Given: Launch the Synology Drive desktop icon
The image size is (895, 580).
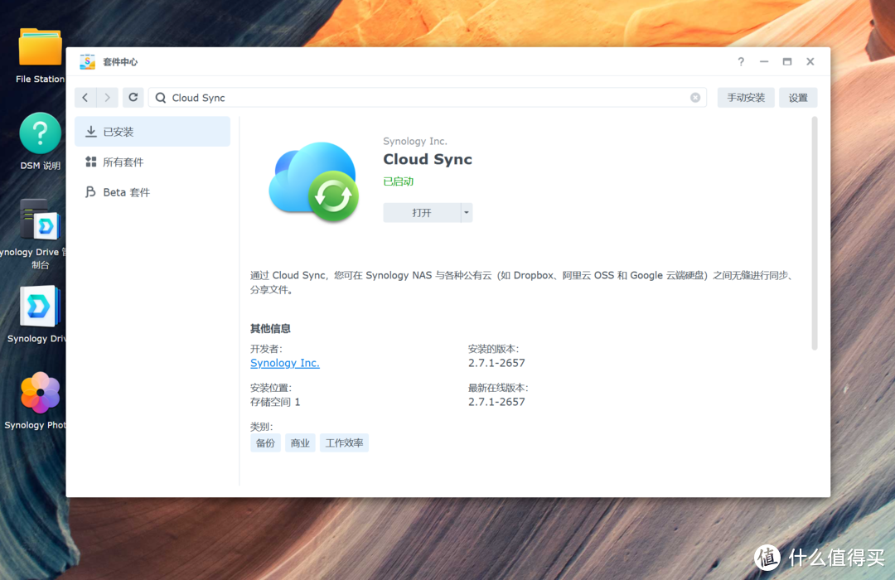Looking at the screenshot, I should [40, 307].
